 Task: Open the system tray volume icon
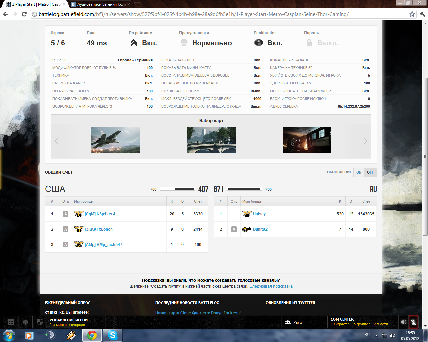pyautogui.click(x=393, y=335)
